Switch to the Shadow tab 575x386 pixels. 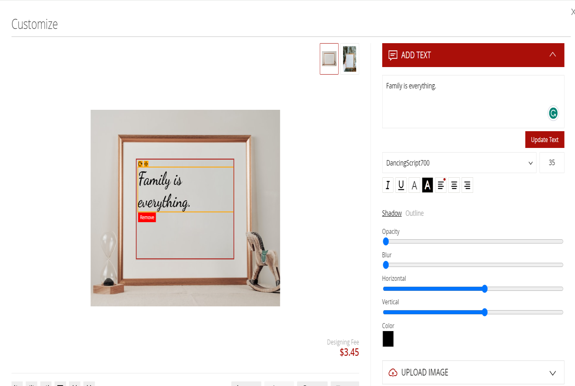click(x=391, y=213)
